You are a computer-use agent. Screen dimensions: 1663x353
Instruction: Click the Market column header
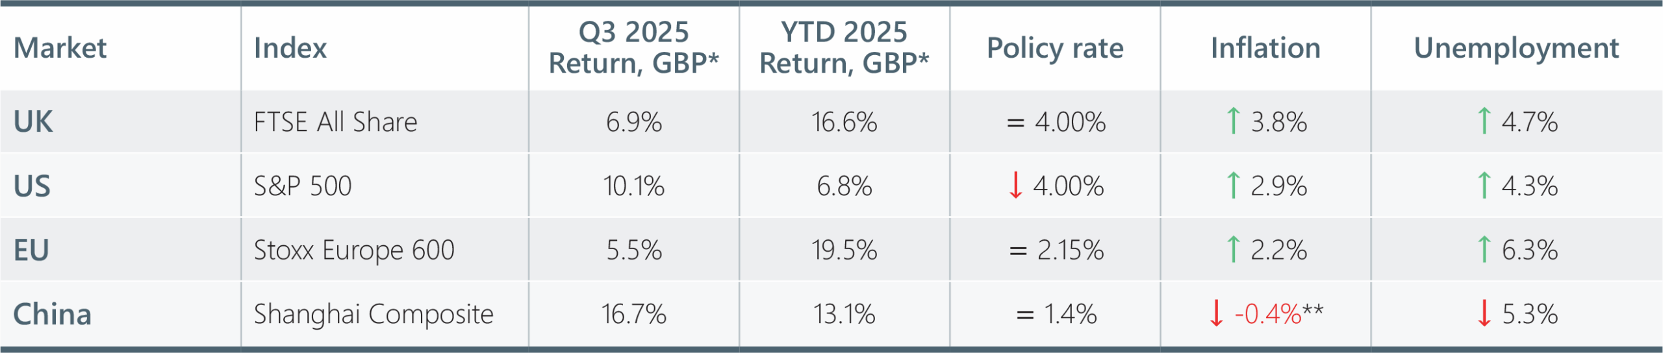[x=60, y=48]
